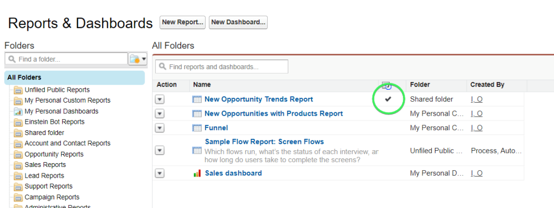Click the subscribed column header icon
The width and height of the screenshot is (554, 208).
pos(387,85)
